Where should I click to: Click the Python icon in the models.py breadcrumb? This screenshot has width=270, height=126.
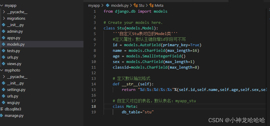[107, 5]
